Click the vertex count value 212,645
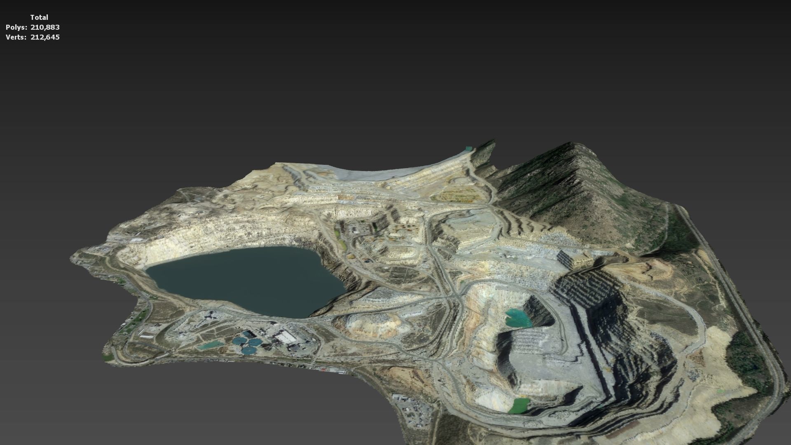Viewport: 791px width, 445px height. (x=45, y=37)
